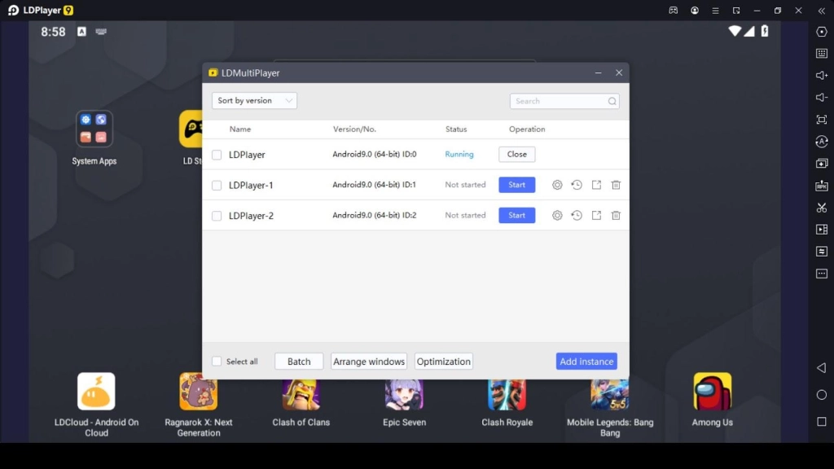Viewport: 834px width, 469px height.
Task: Click the scissors screenshot icon
Action: coord(822,208)
